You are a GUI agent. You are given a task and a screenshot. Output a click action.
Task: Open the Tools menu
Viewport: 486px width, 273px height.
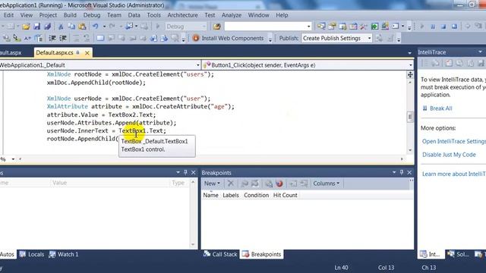pos(153,15)
